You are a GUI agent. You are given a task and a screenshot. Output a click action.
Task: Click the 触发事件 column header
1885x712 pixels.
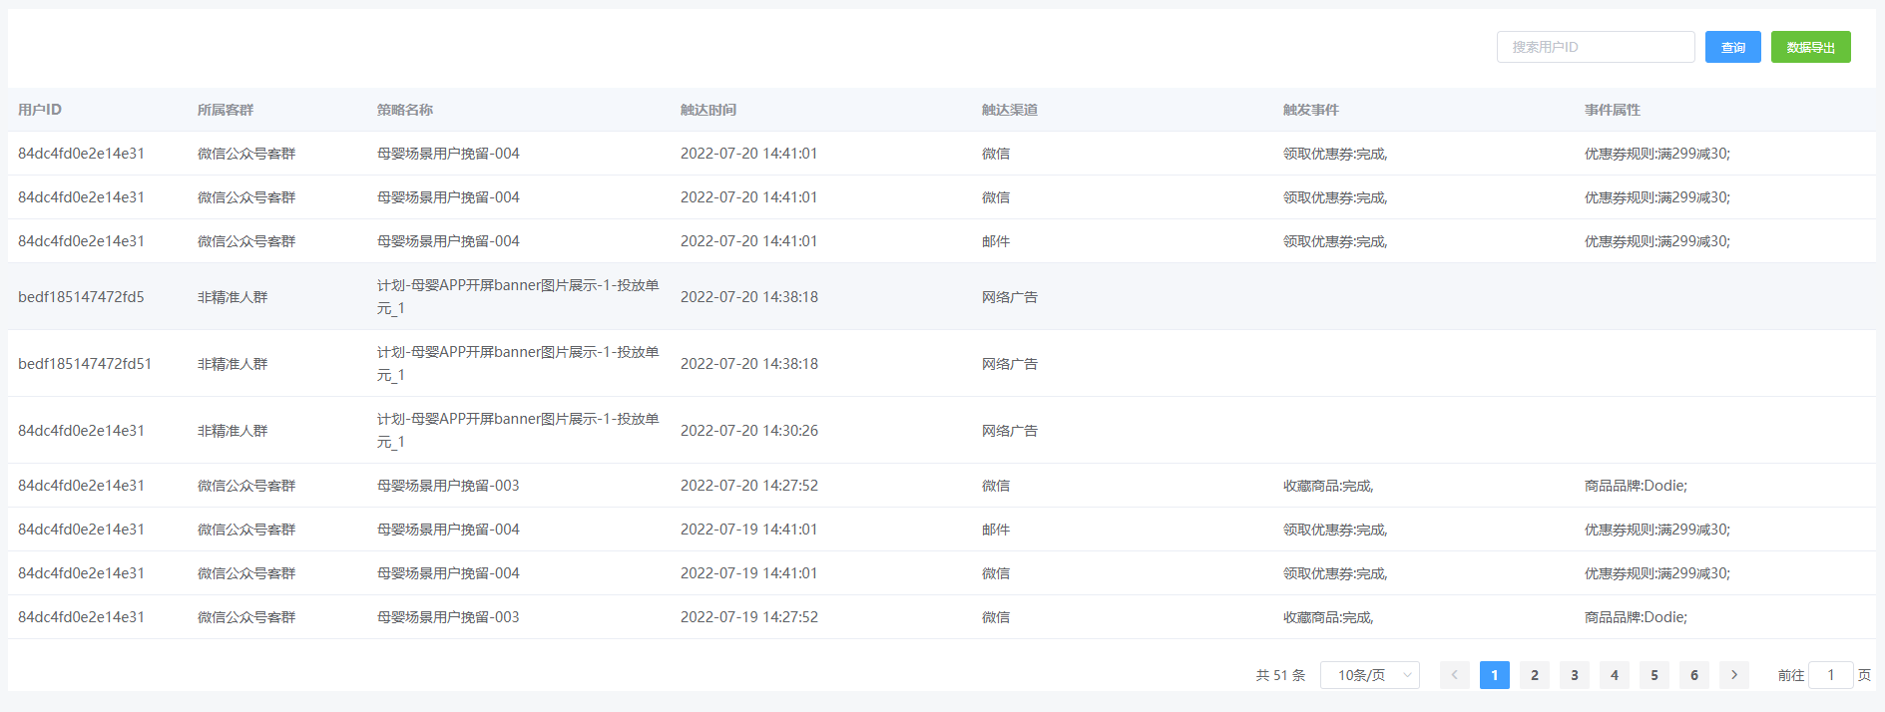pyautogui.click(x=1311, y=110)
